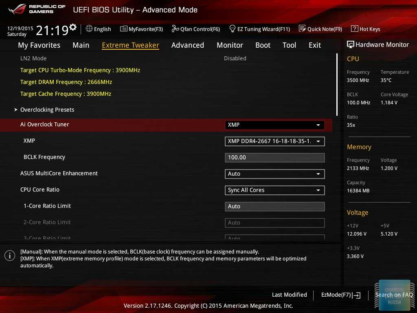417x313 pixels.
Task: Expand Overclocking Presets submenu
Action: (47, 110)
